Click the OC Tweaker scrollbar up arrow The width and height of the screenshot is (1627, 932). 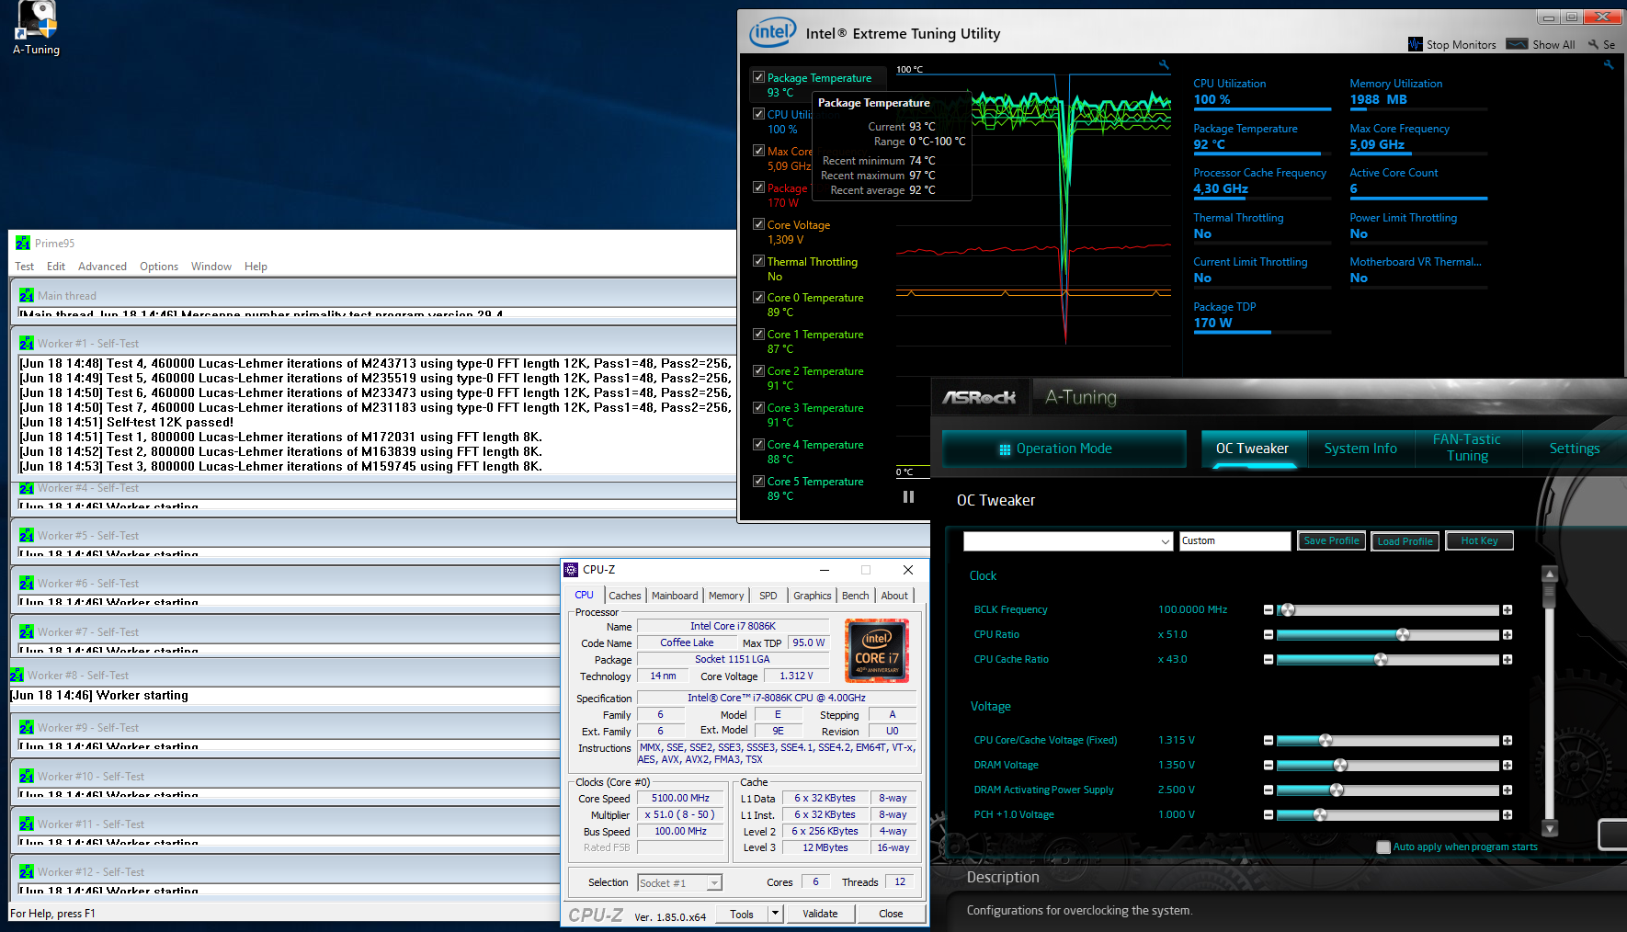click(x=1549, y=574)
